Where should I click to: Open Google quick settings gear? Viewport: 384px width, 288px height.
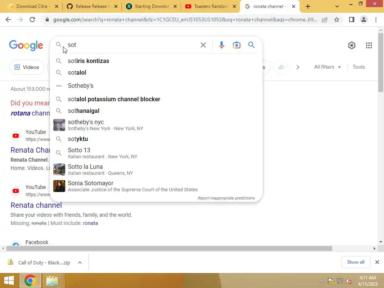point(351,45)
